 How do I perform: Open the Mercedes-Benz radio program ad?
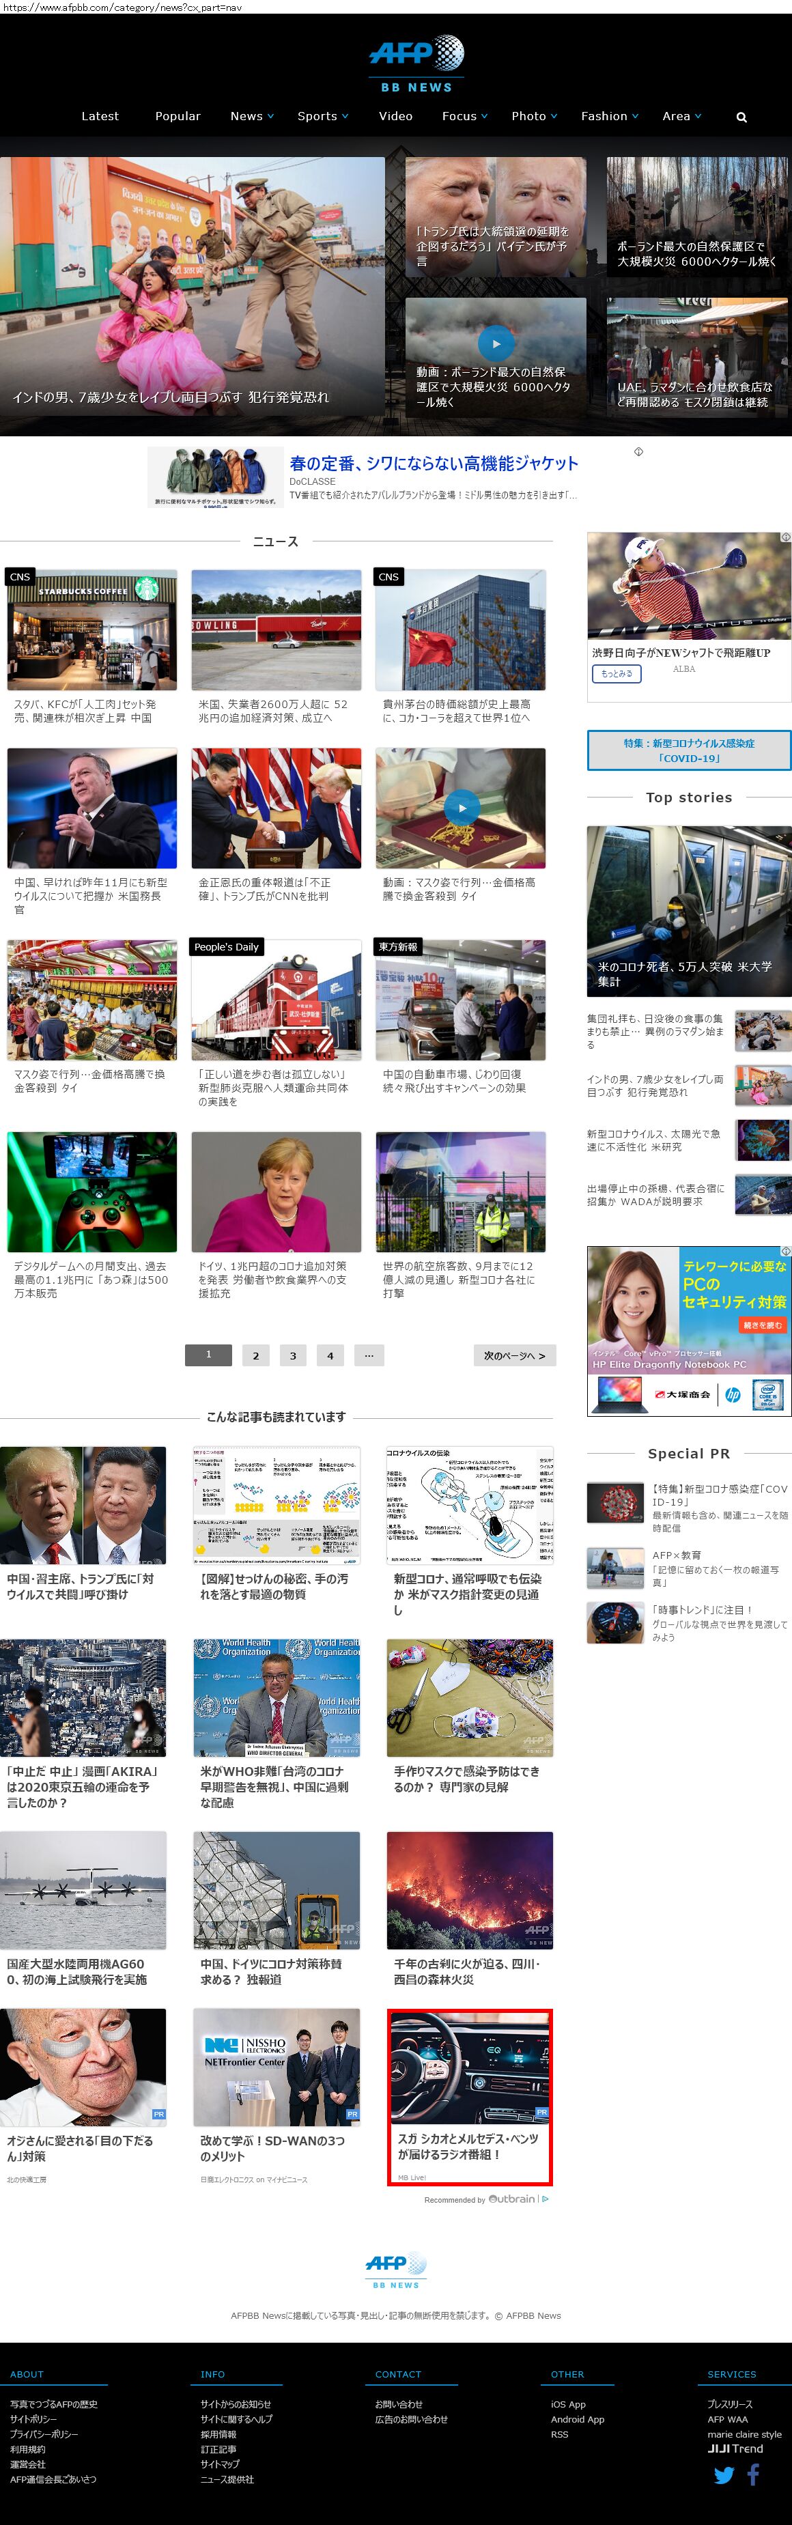coord(470,2097)
